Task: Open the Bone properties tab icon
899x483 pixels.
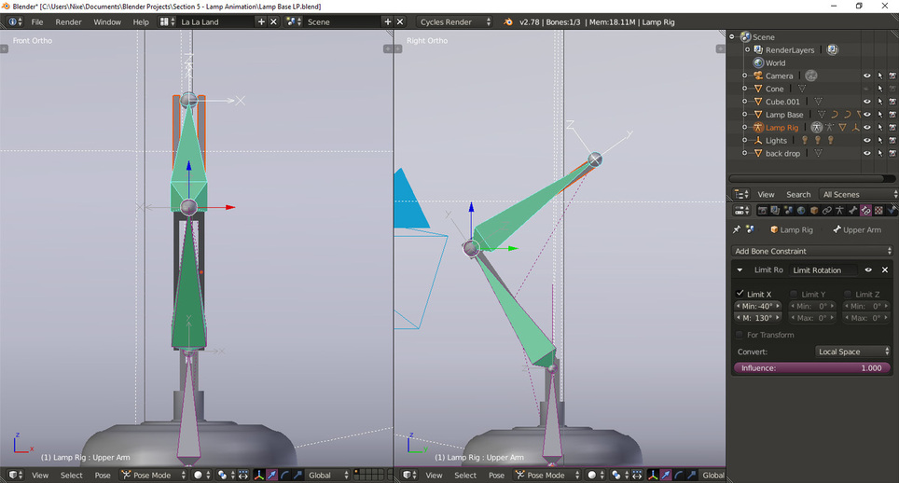Action: (853, 211)
